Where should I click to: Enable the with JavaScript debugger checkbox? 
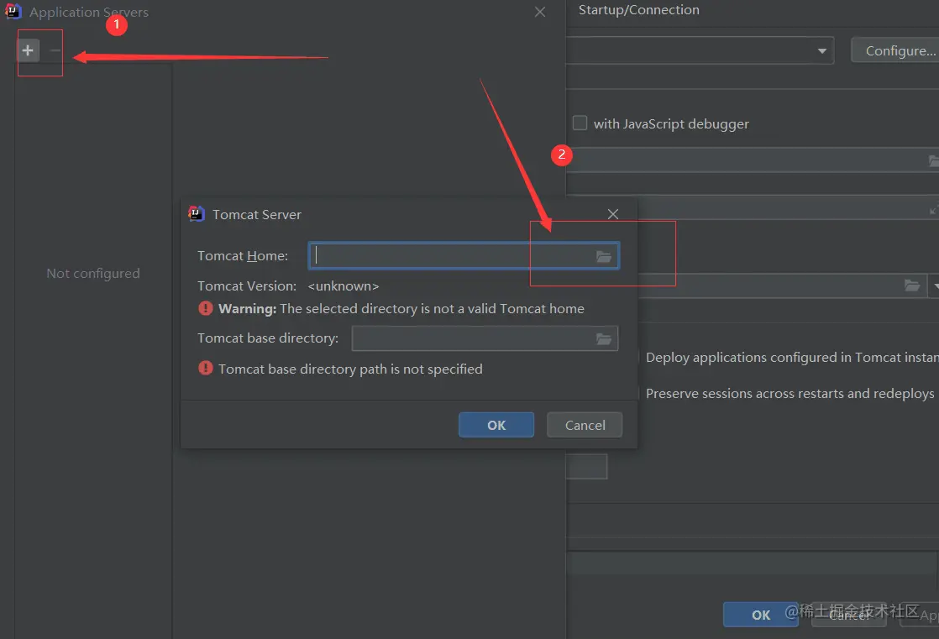(580, 123)
